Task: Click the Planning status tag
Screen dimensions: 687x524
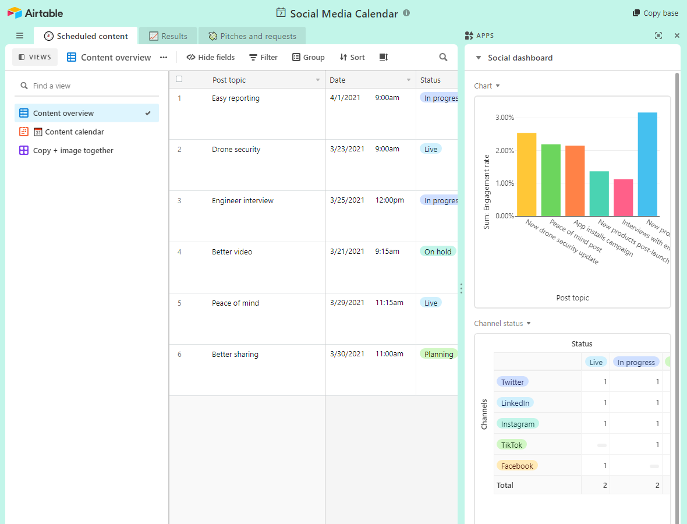Action: (438, 354)
